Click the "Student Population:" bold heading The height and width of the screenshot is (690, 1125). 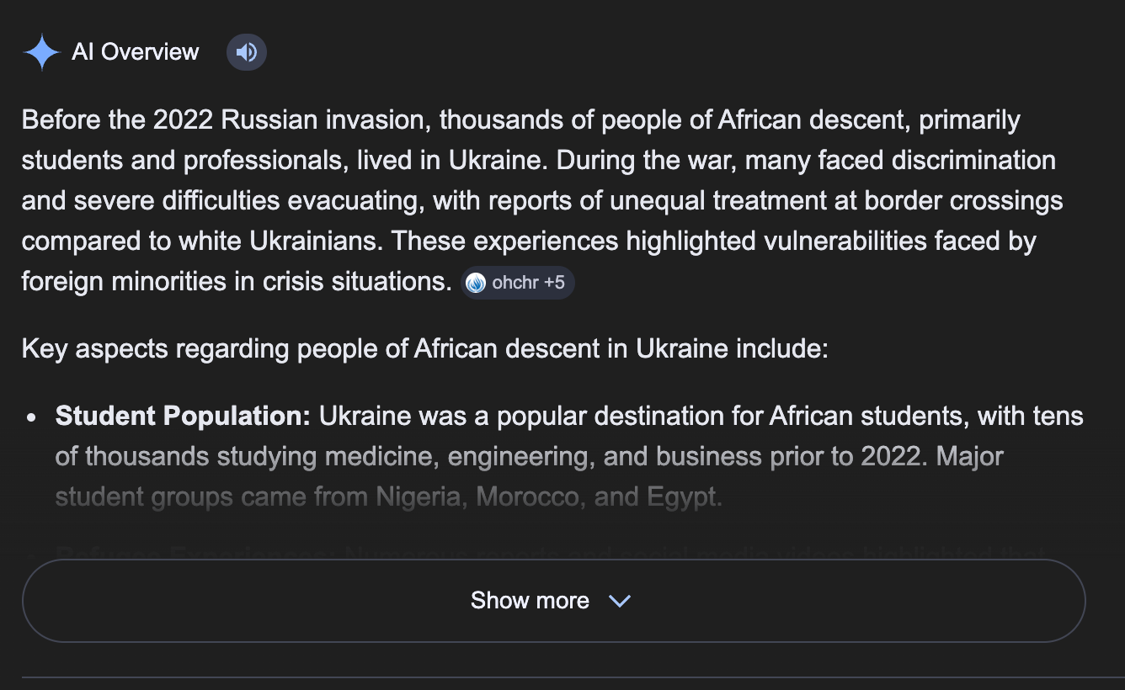184,416
